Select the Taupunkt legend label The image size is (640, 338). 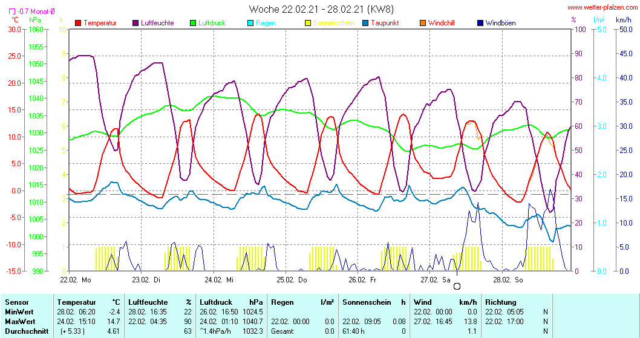click(385, 23)
